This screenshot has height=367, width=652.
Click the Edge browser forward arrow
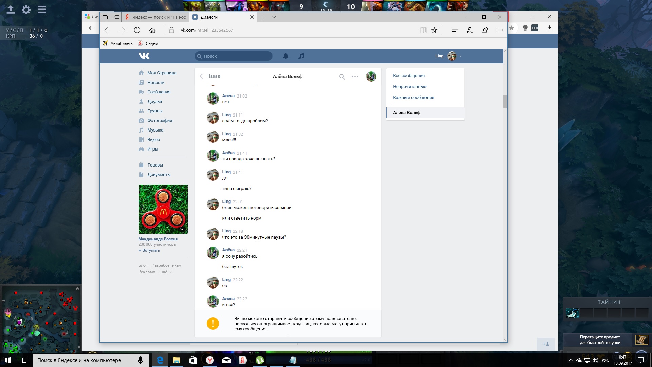pyautogui.click(x=123, y=30)
